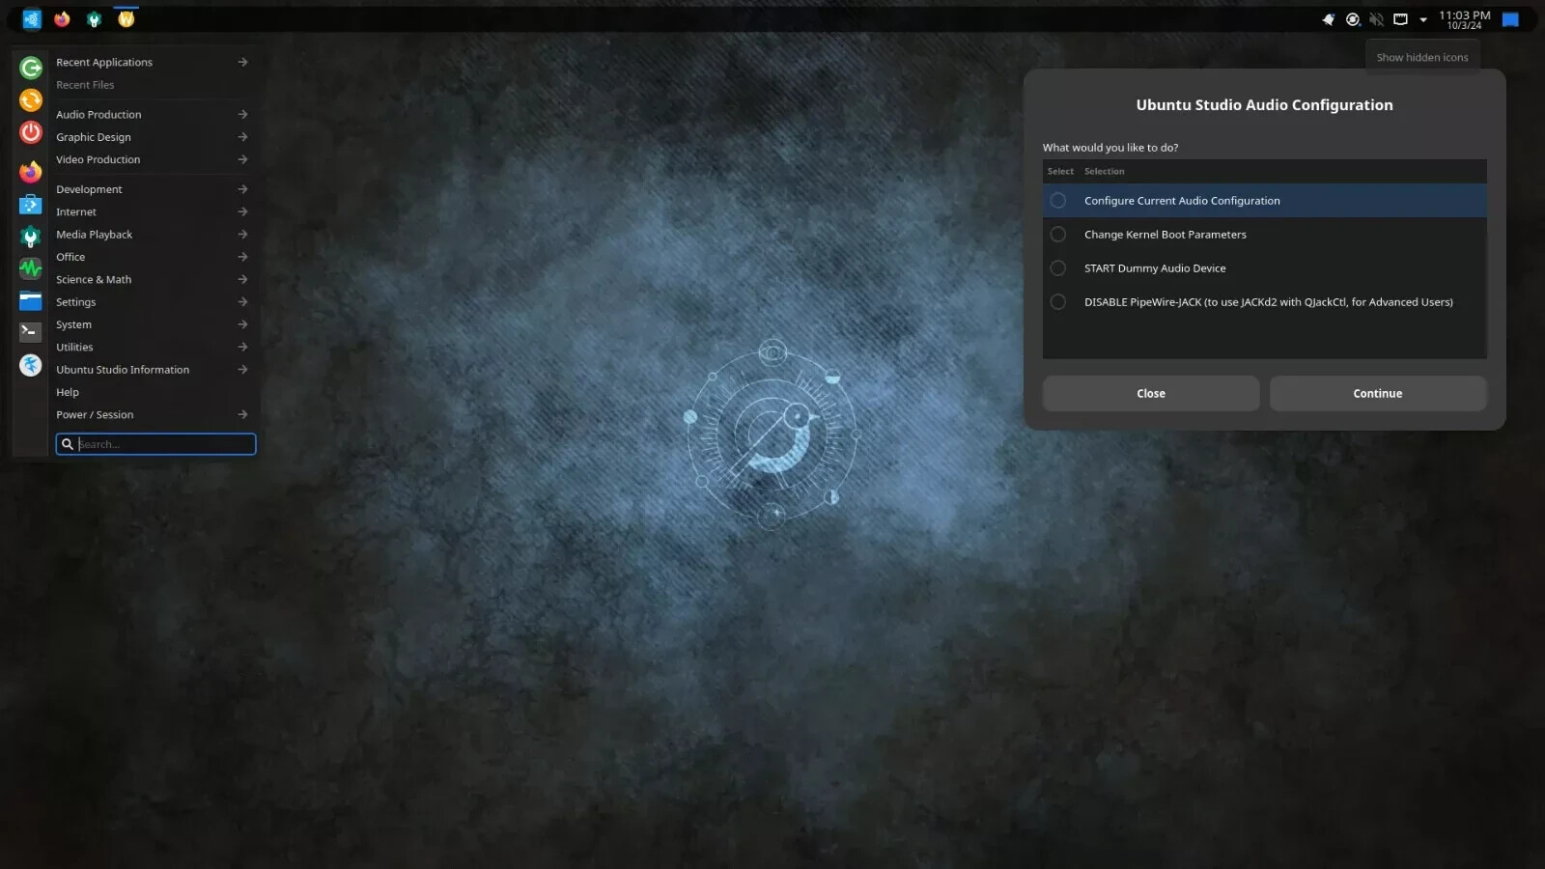Show hidden icons tray arrow
The width and height of the screenshot is (1545, 869).
[x=1423, y=19]
